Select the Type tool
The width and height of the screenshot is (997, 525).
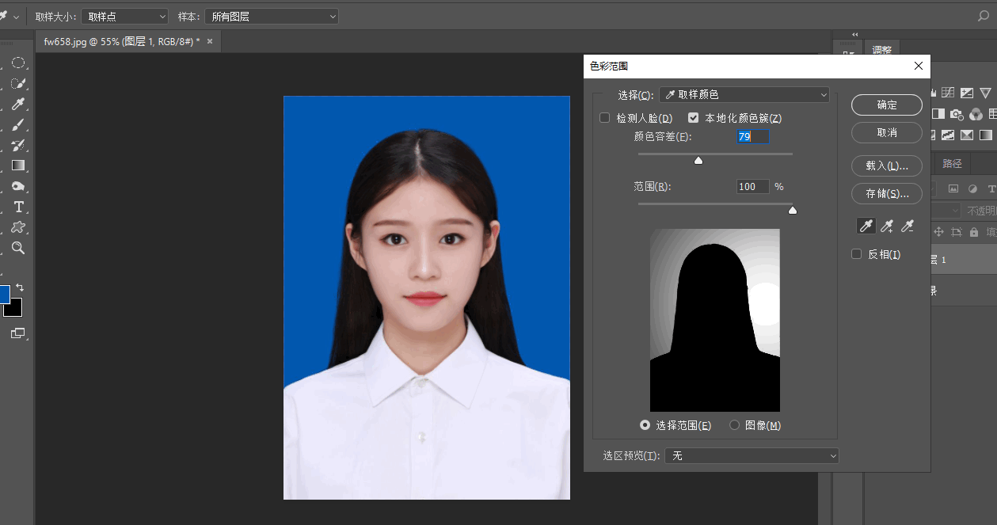point(18,207)
